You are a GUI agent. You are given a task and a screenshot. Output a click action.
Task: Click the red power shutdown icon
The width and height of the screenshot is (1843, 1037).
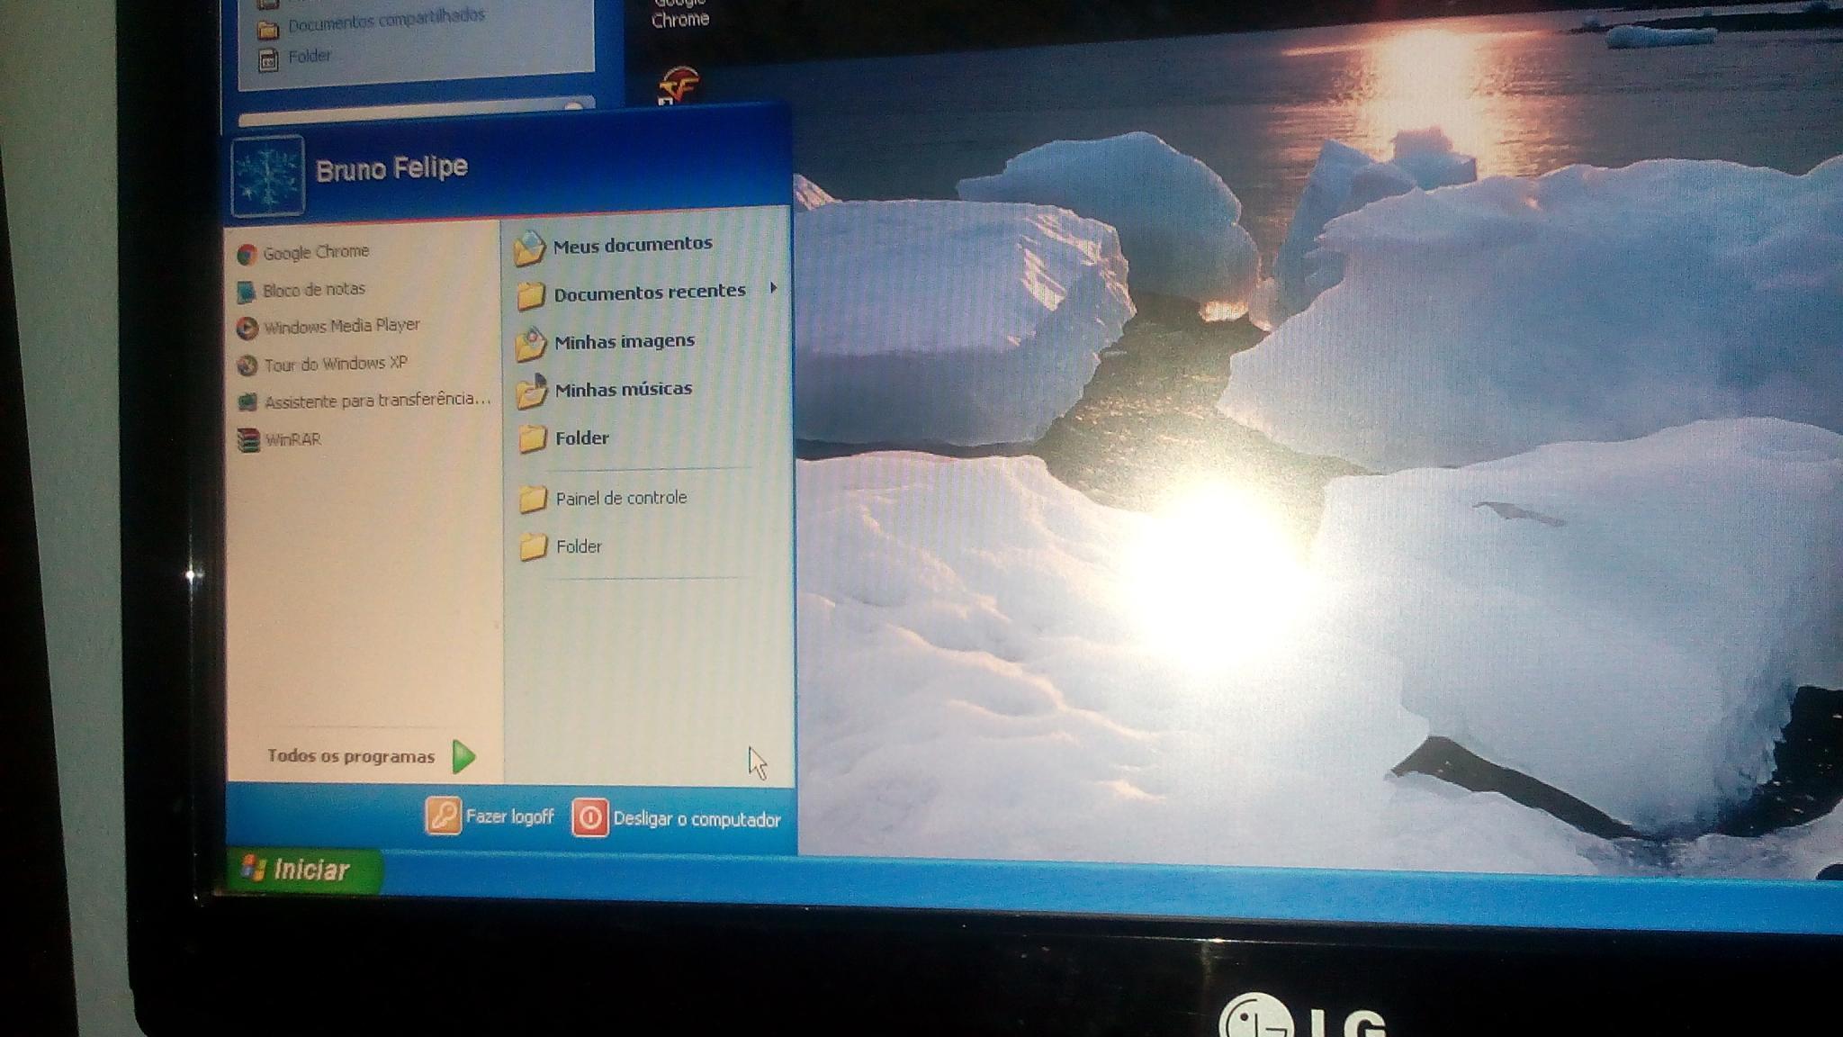pyautogui.click(x=590, y=817)
